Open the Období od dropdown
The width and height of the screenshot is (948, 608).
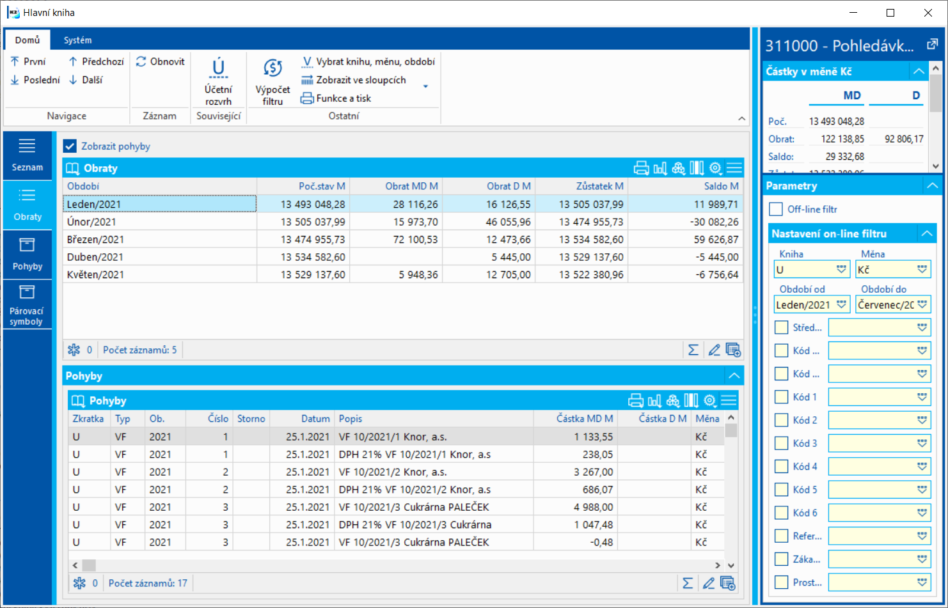pos(841,304)
